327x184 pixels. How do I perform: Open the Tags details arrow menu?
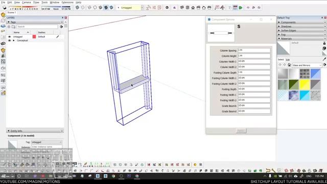(x=61, y=27)
